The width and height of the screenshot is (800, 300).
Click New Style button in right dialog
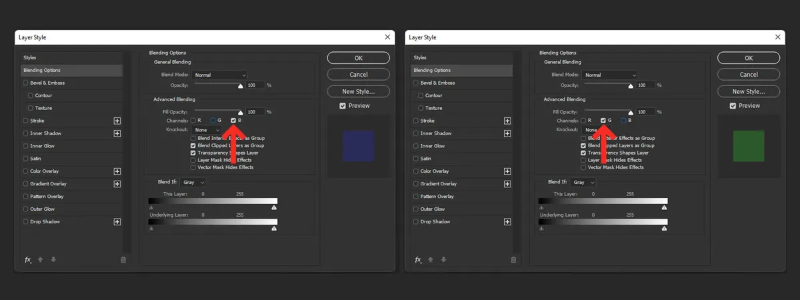click(748, 92)
